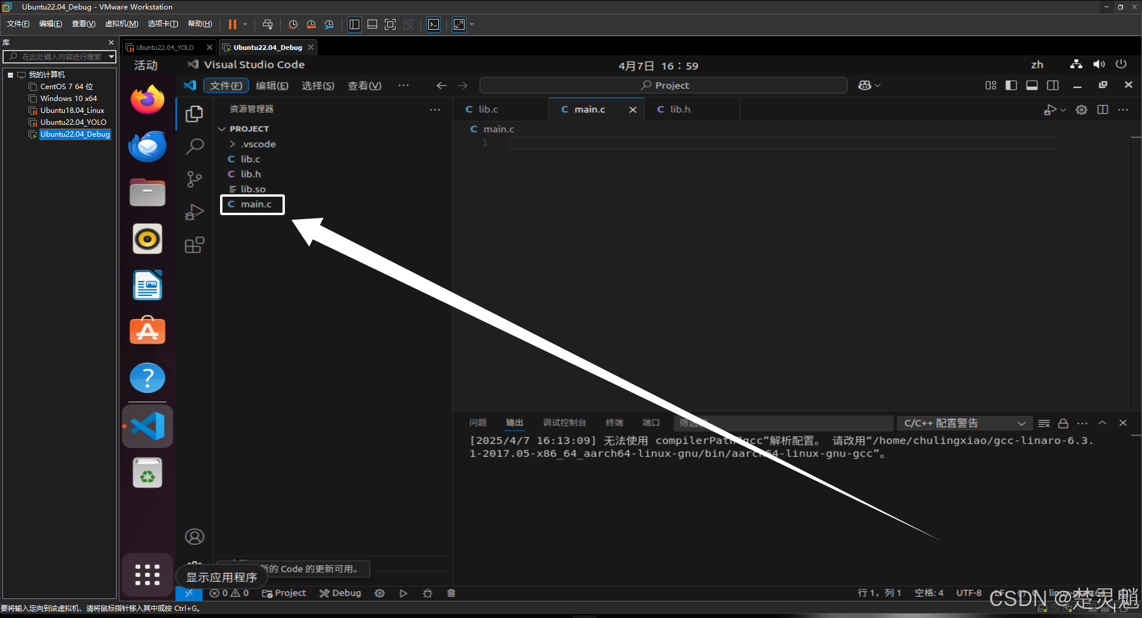Image resolution: width=1142 pixels, height=618 pixels.
Task: Clear the output panel with list icon
Action: pyautogui.click(x=1044, y=423)
